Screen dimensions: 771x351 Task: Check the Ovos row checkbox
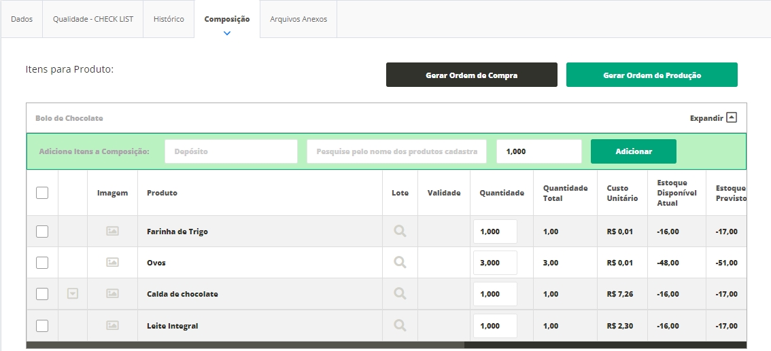tap(42, 263)
